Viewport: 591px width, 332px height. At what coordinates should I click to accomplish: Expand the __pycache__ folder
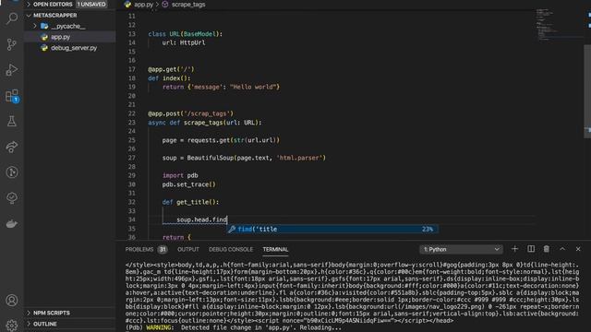point(67,26)
